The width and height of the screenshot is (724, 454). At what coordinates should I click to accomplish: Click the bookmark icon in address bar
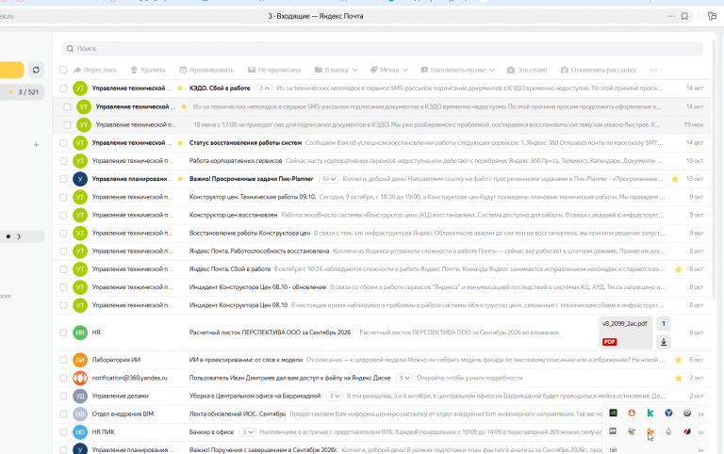click(684, 16)
